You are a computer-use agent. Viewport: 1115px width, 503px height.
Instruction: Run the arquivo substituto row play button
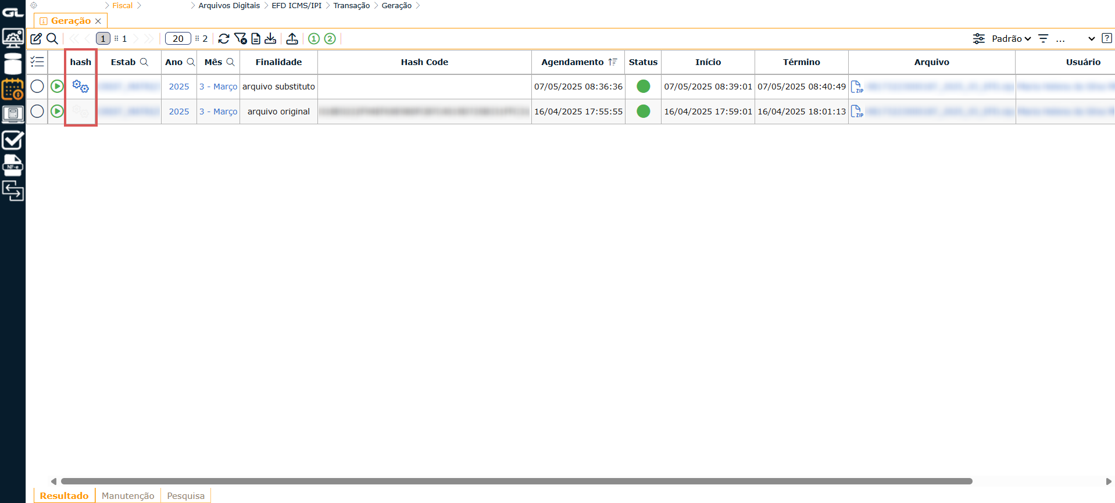[57, 87]
